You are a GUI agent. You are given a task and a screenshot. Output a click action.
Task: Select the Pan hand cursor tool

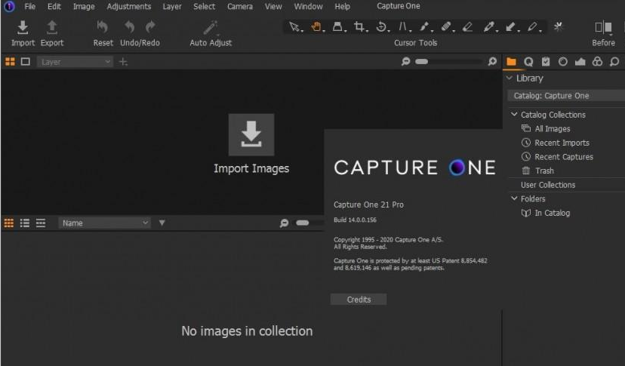[316, 26]
